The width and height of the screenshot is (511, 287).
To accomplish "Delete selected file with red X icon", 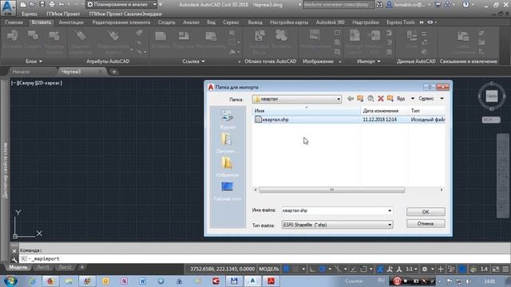I will [380, 98].
